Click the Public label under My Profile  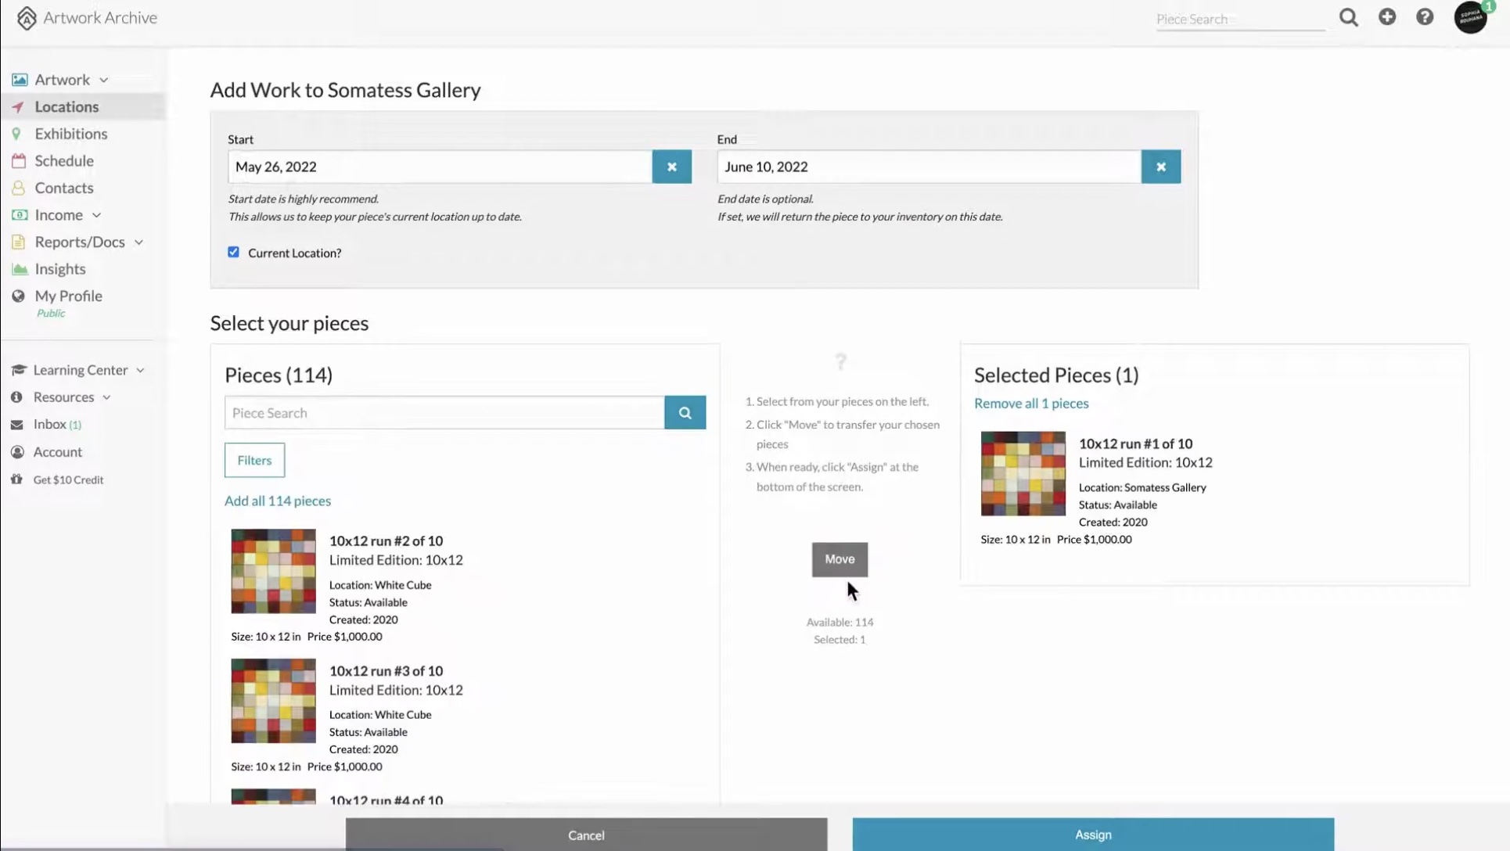(x=51, y=314)
